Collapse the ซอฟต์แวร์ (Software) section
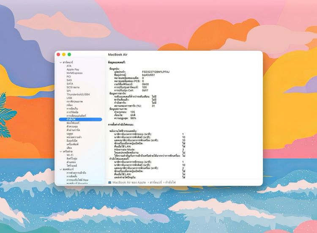317x233 pixels. pos(60,169)
